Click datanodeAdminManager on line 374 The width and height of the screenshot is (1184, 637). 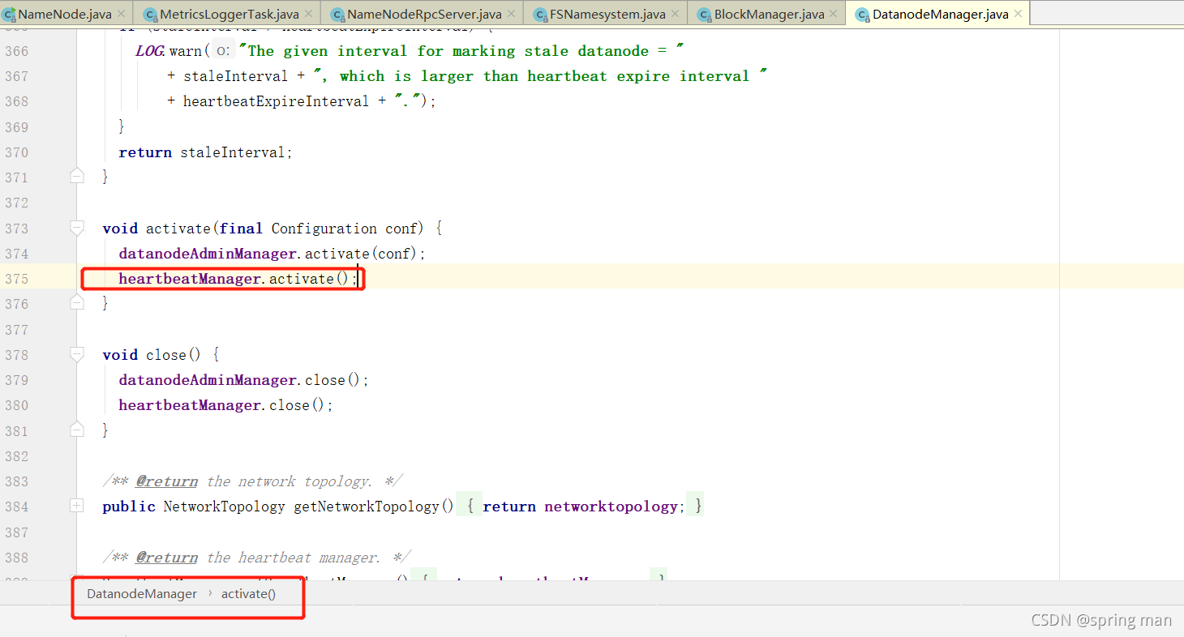point(208,254)
